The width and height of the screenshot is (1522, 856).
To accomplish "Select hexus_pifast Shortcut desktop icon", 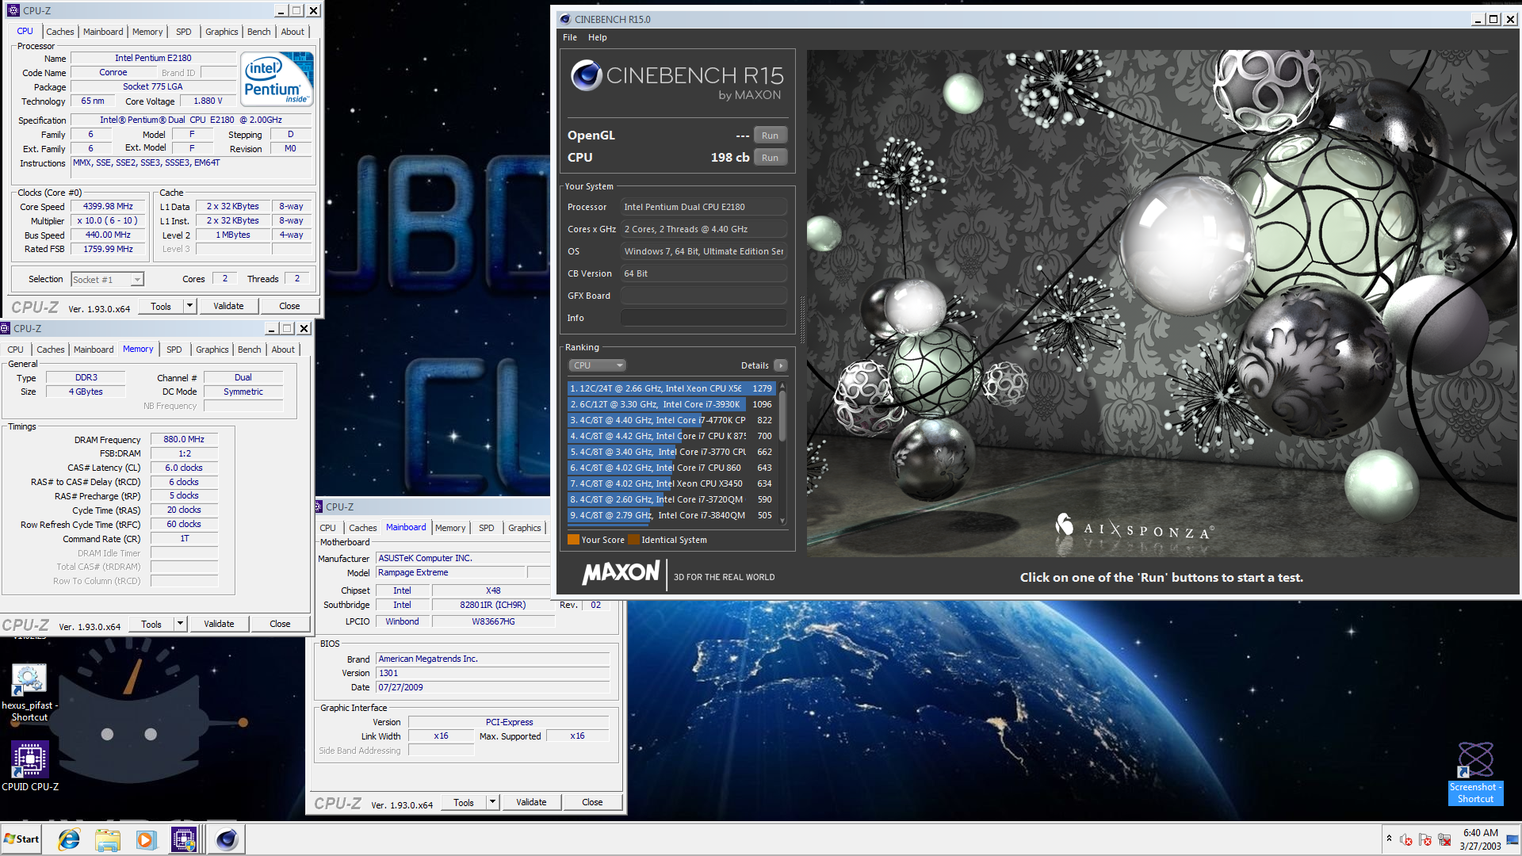I will tap(29, 693).
